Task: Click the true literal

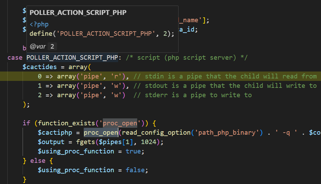Action: pos(133,151)
